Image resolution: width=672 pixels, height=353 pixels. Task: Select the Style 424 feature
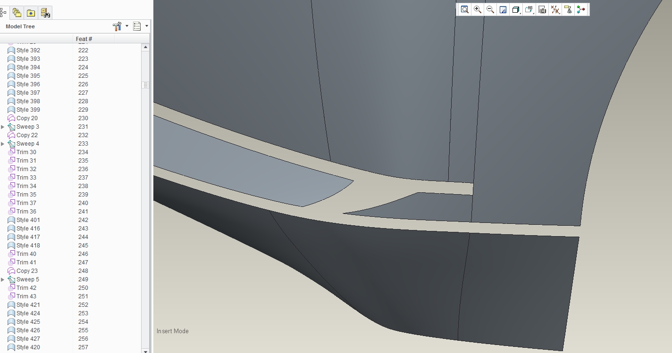coord(28,313)
